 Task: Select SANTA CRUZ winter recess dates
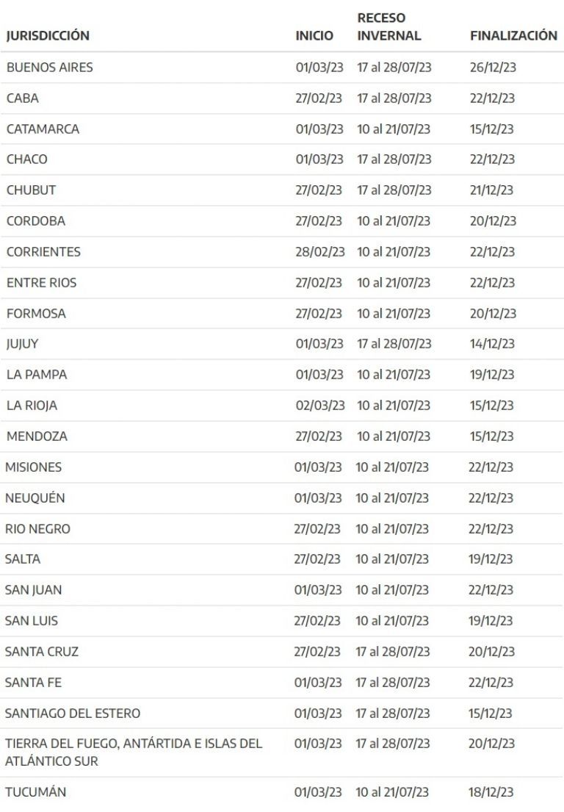[393, 652]
